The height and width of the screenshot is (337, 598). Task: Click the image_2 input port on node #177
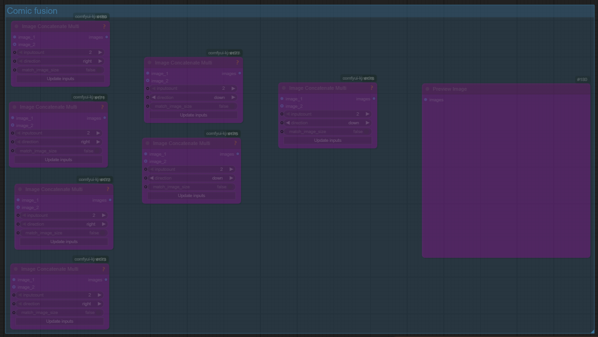[x=148, y=81]
